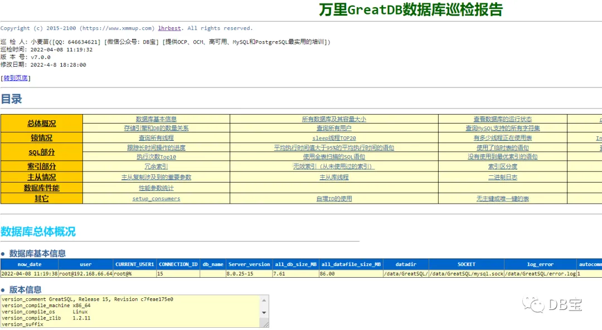Click the 万里GreatDB数据库巡检报告 title
The height and width of the screenshot is (330, 602).
[411, 9]
